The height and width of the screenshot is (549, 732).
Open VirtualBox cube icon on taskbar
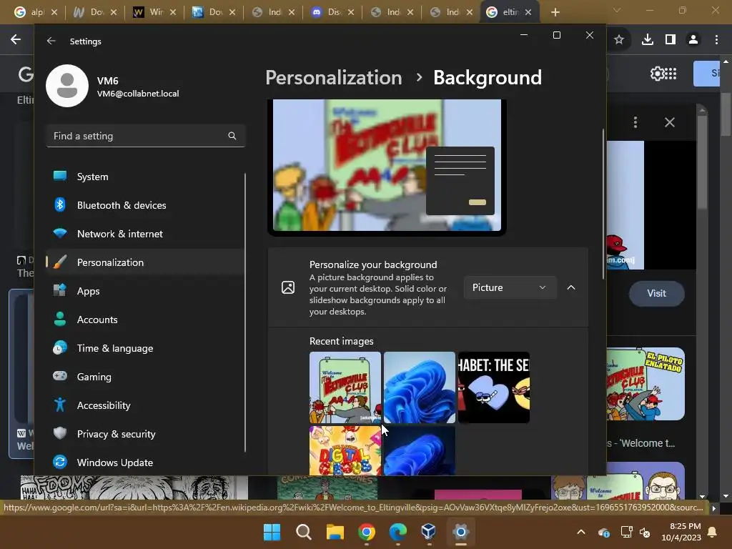coord(429,532)
